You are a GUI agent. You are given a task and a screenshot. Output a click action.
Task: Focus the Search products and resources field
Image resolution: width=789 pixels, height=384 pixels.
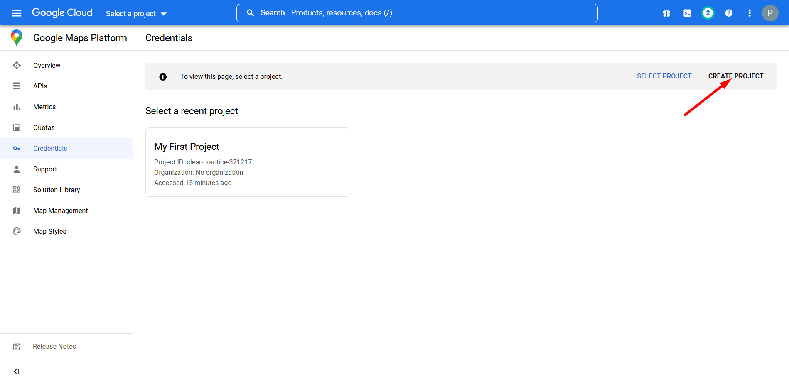click(x=417, y=13)
